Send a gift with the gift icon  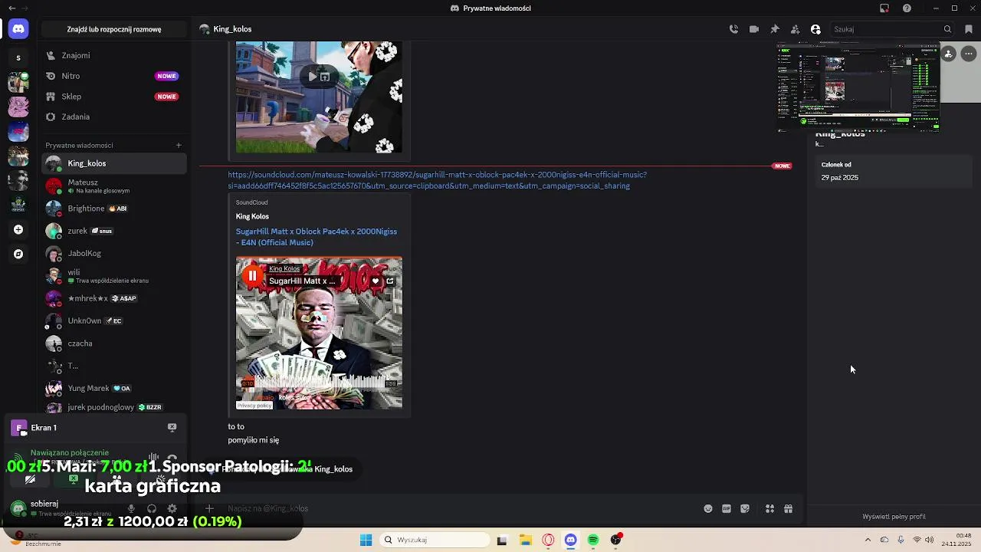click(788, 508)
